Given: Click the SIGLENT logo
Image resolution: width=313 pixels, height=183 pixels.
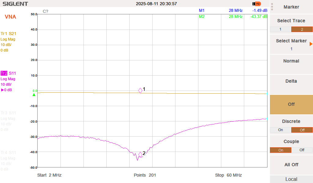Looking at the screenshot, I should pos(15,4).
